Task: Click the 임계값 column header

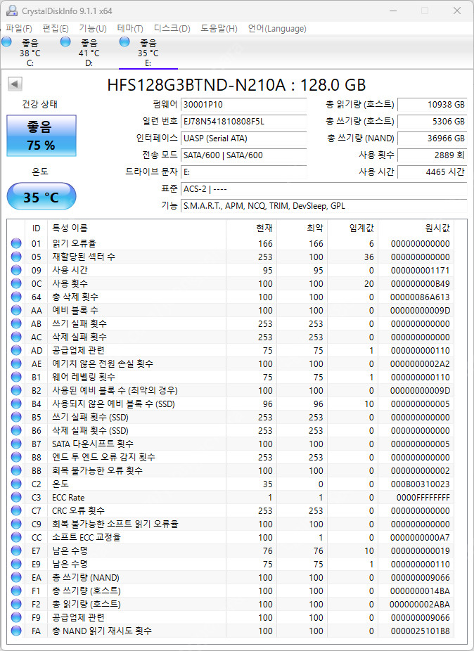Action: click(x=352, y=228)
